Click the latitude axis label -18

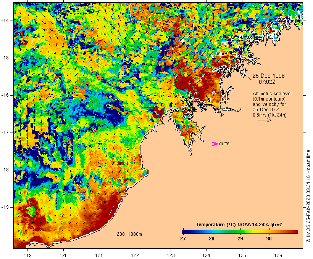pyautogui.click(x=5, y=170)
